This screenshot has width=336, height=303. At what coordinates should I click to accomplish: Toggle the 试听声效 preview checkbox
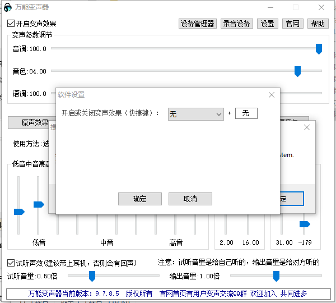(11, 263)
